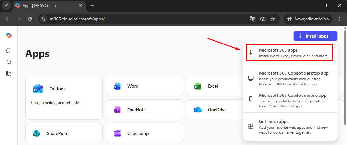Open Chat from the left sidebar
This screenshot has width=347, height=145.
[9, 50]
